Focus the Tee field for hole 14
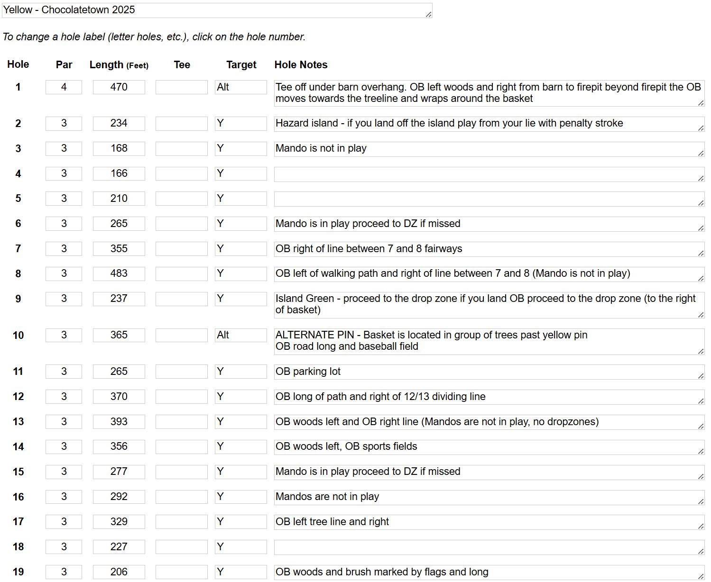This screenshot has height=582, width=711. [x=182, y=447]
